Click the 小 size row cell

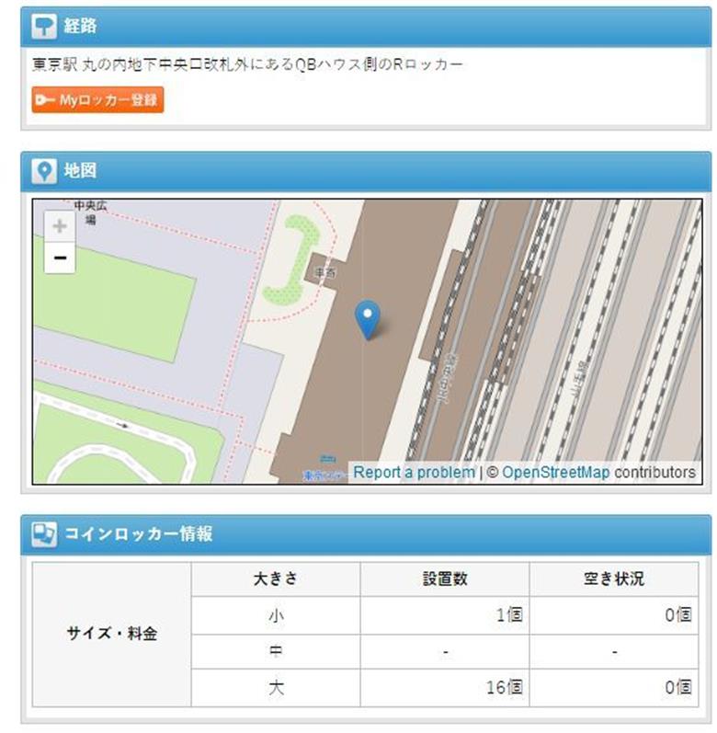[275, 615]
